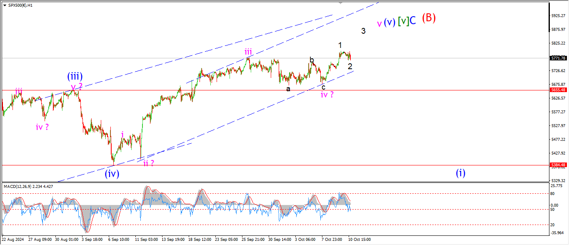This screenshot has width=569, height=245.
Task: Select the gray chart shift marker at top
Action: pos(341,3)
